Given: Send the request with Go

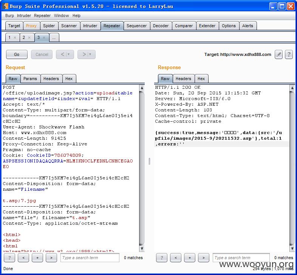Looking at the screenshot, I should click(x=17, y=54).
